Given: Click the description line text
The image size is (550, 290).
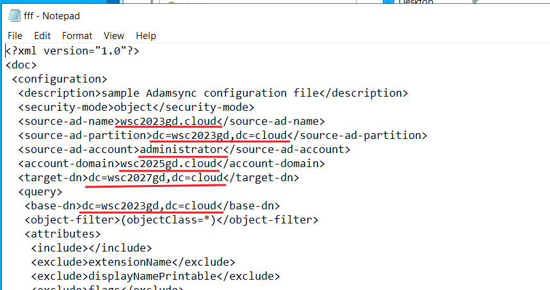Looking at the screenshot, I should tap(213, 93).
